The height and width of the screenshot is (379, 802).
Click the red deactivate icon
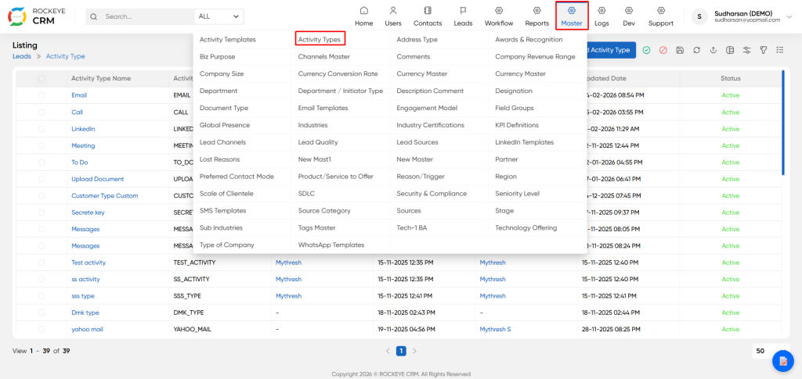pyautogui.click(x=663, y=50)
